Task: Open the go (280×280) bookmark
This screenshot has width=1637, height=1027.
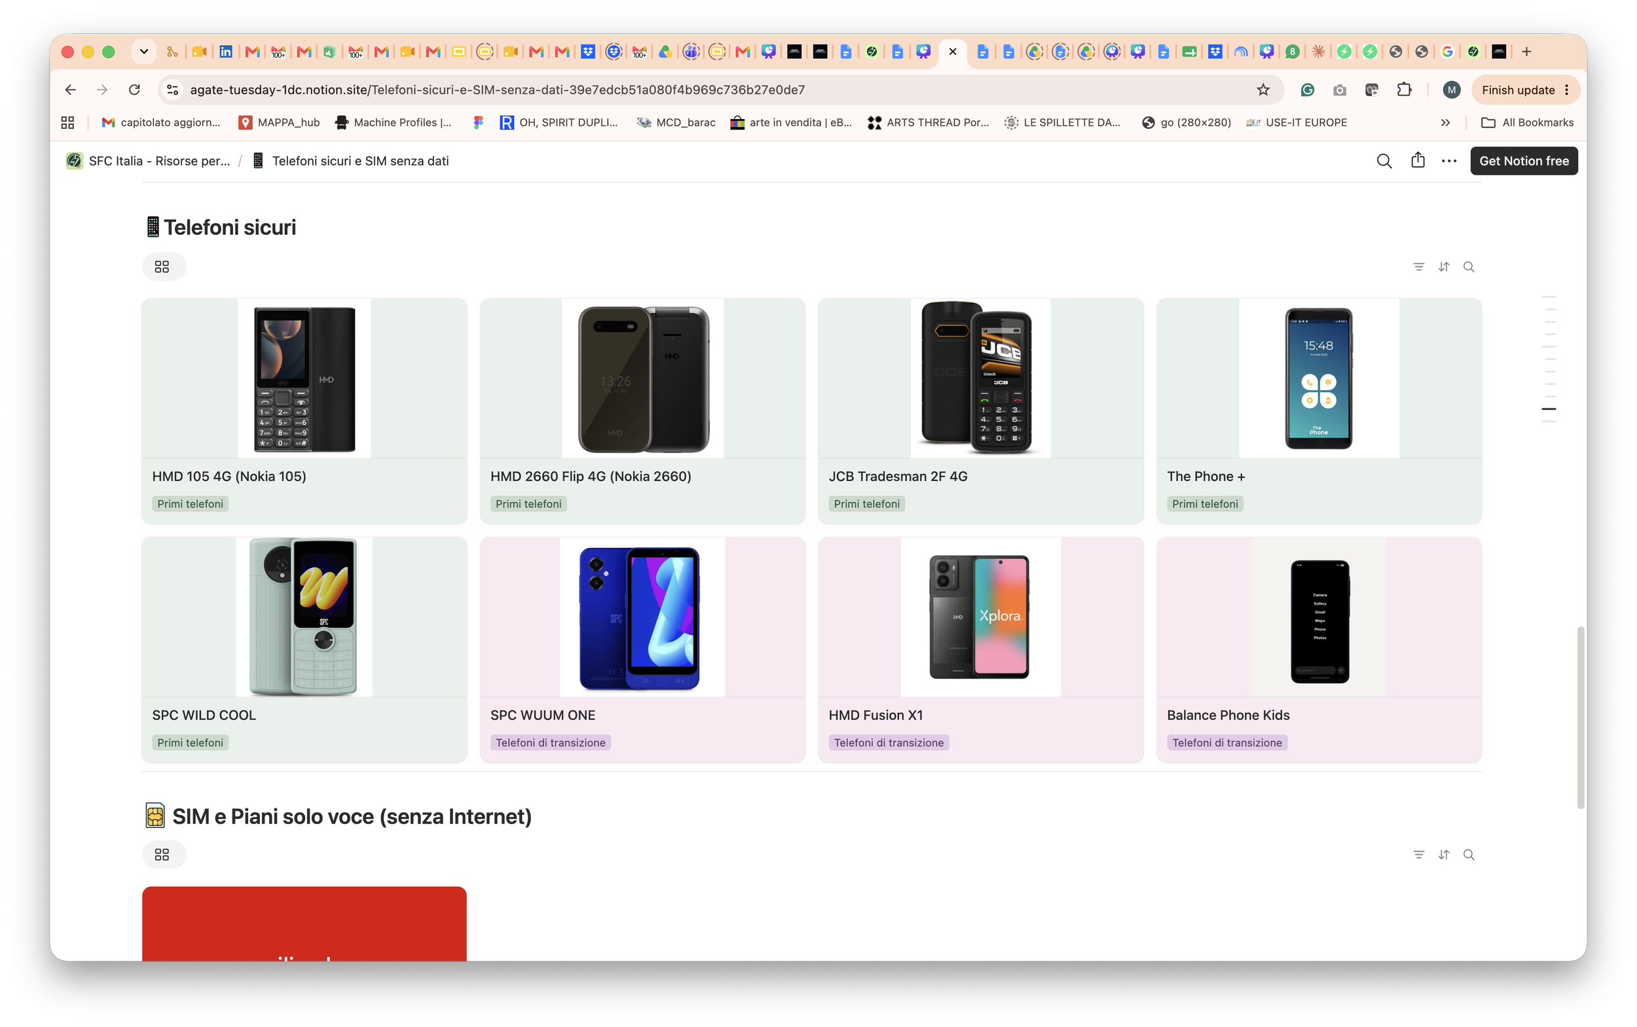Action: (1186, 122)
